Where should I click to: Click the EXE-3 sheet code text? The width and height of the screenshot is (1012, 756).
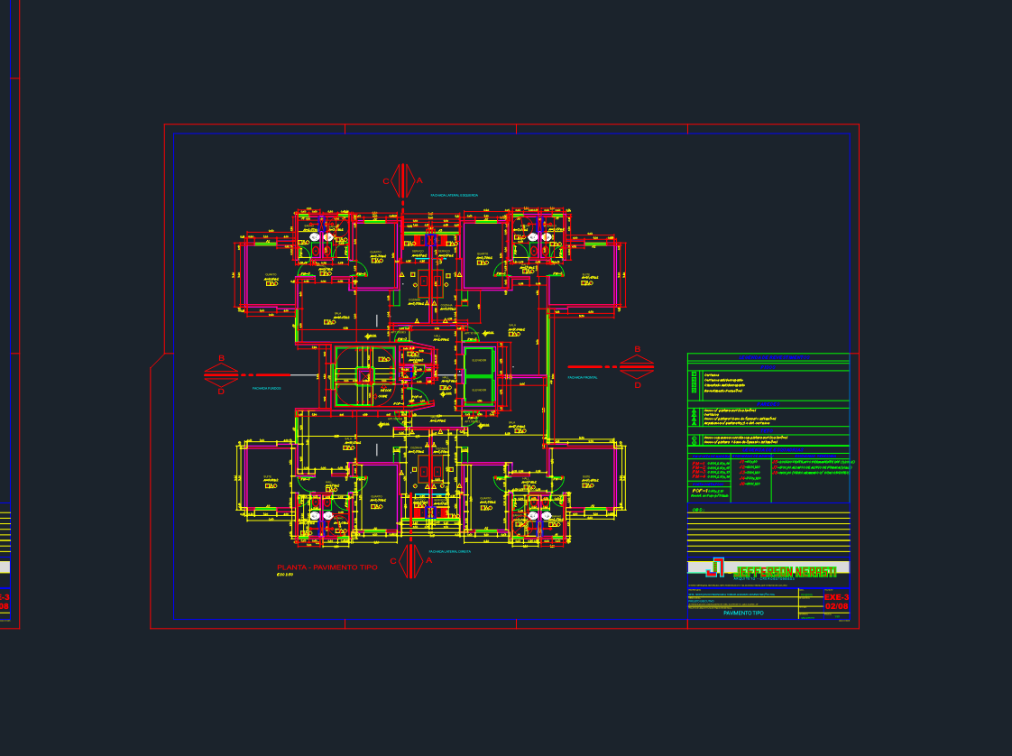click(836, 597)
